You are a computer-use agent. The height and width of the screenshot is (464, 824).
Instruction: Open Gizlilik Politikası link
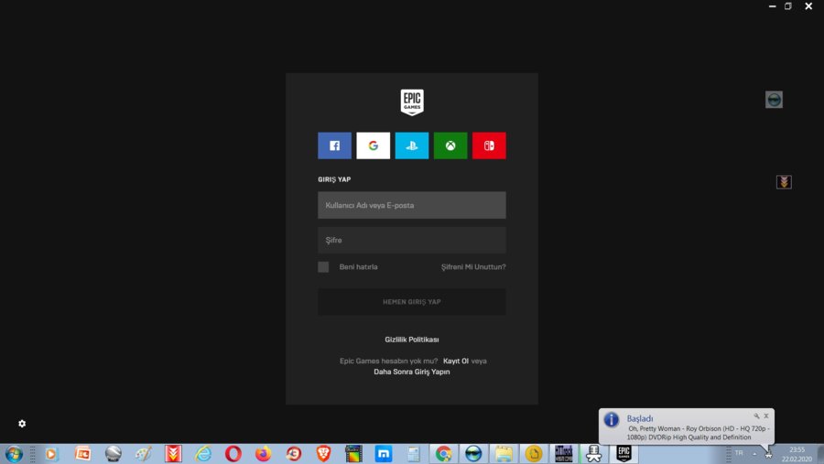[411, 340]
